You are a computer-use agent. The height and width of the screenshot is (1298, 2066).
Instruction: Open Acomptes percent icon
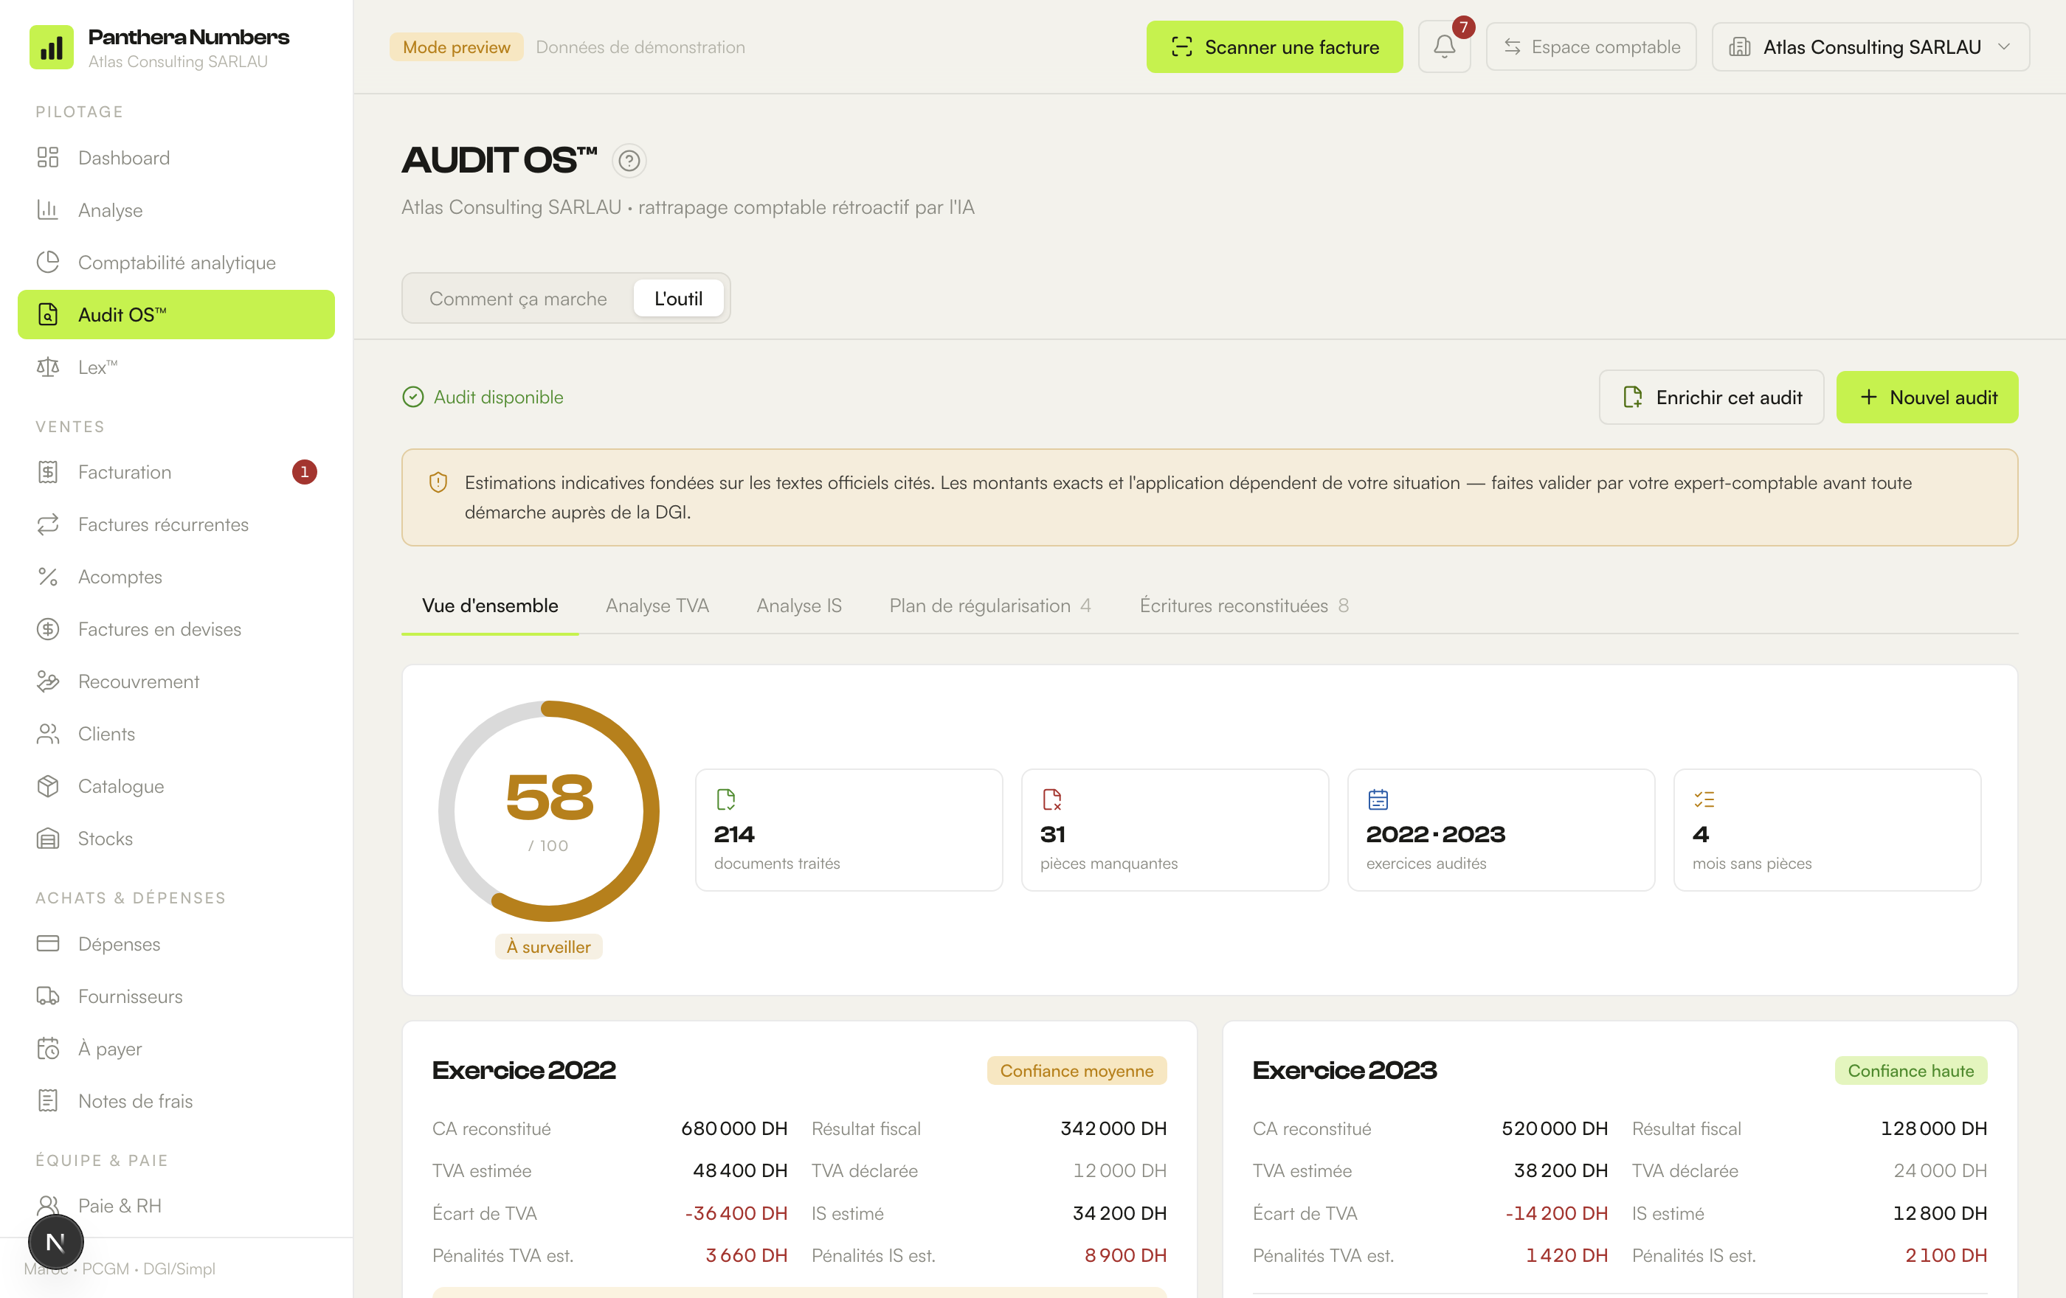pyautogui.click(x=48, y=577)
